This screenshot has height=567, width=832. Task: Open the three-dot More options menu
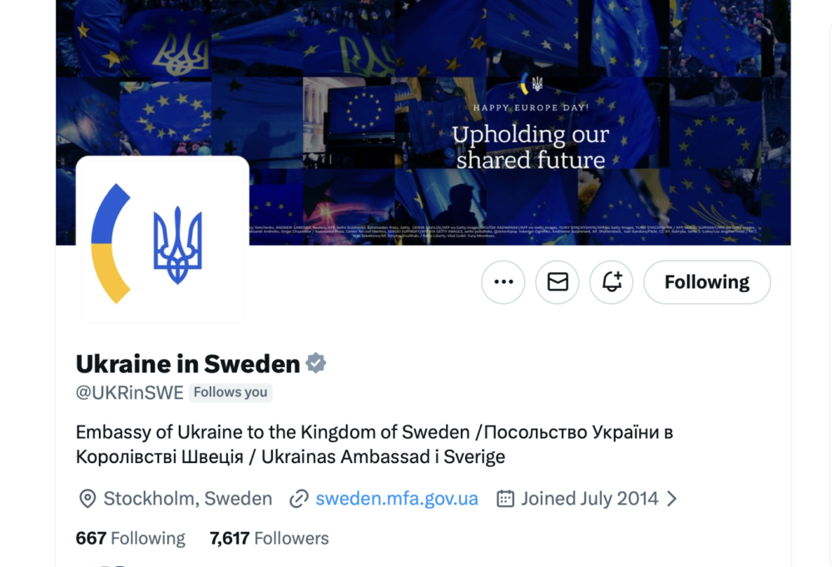pyautogui.click(x=503, y=282)
